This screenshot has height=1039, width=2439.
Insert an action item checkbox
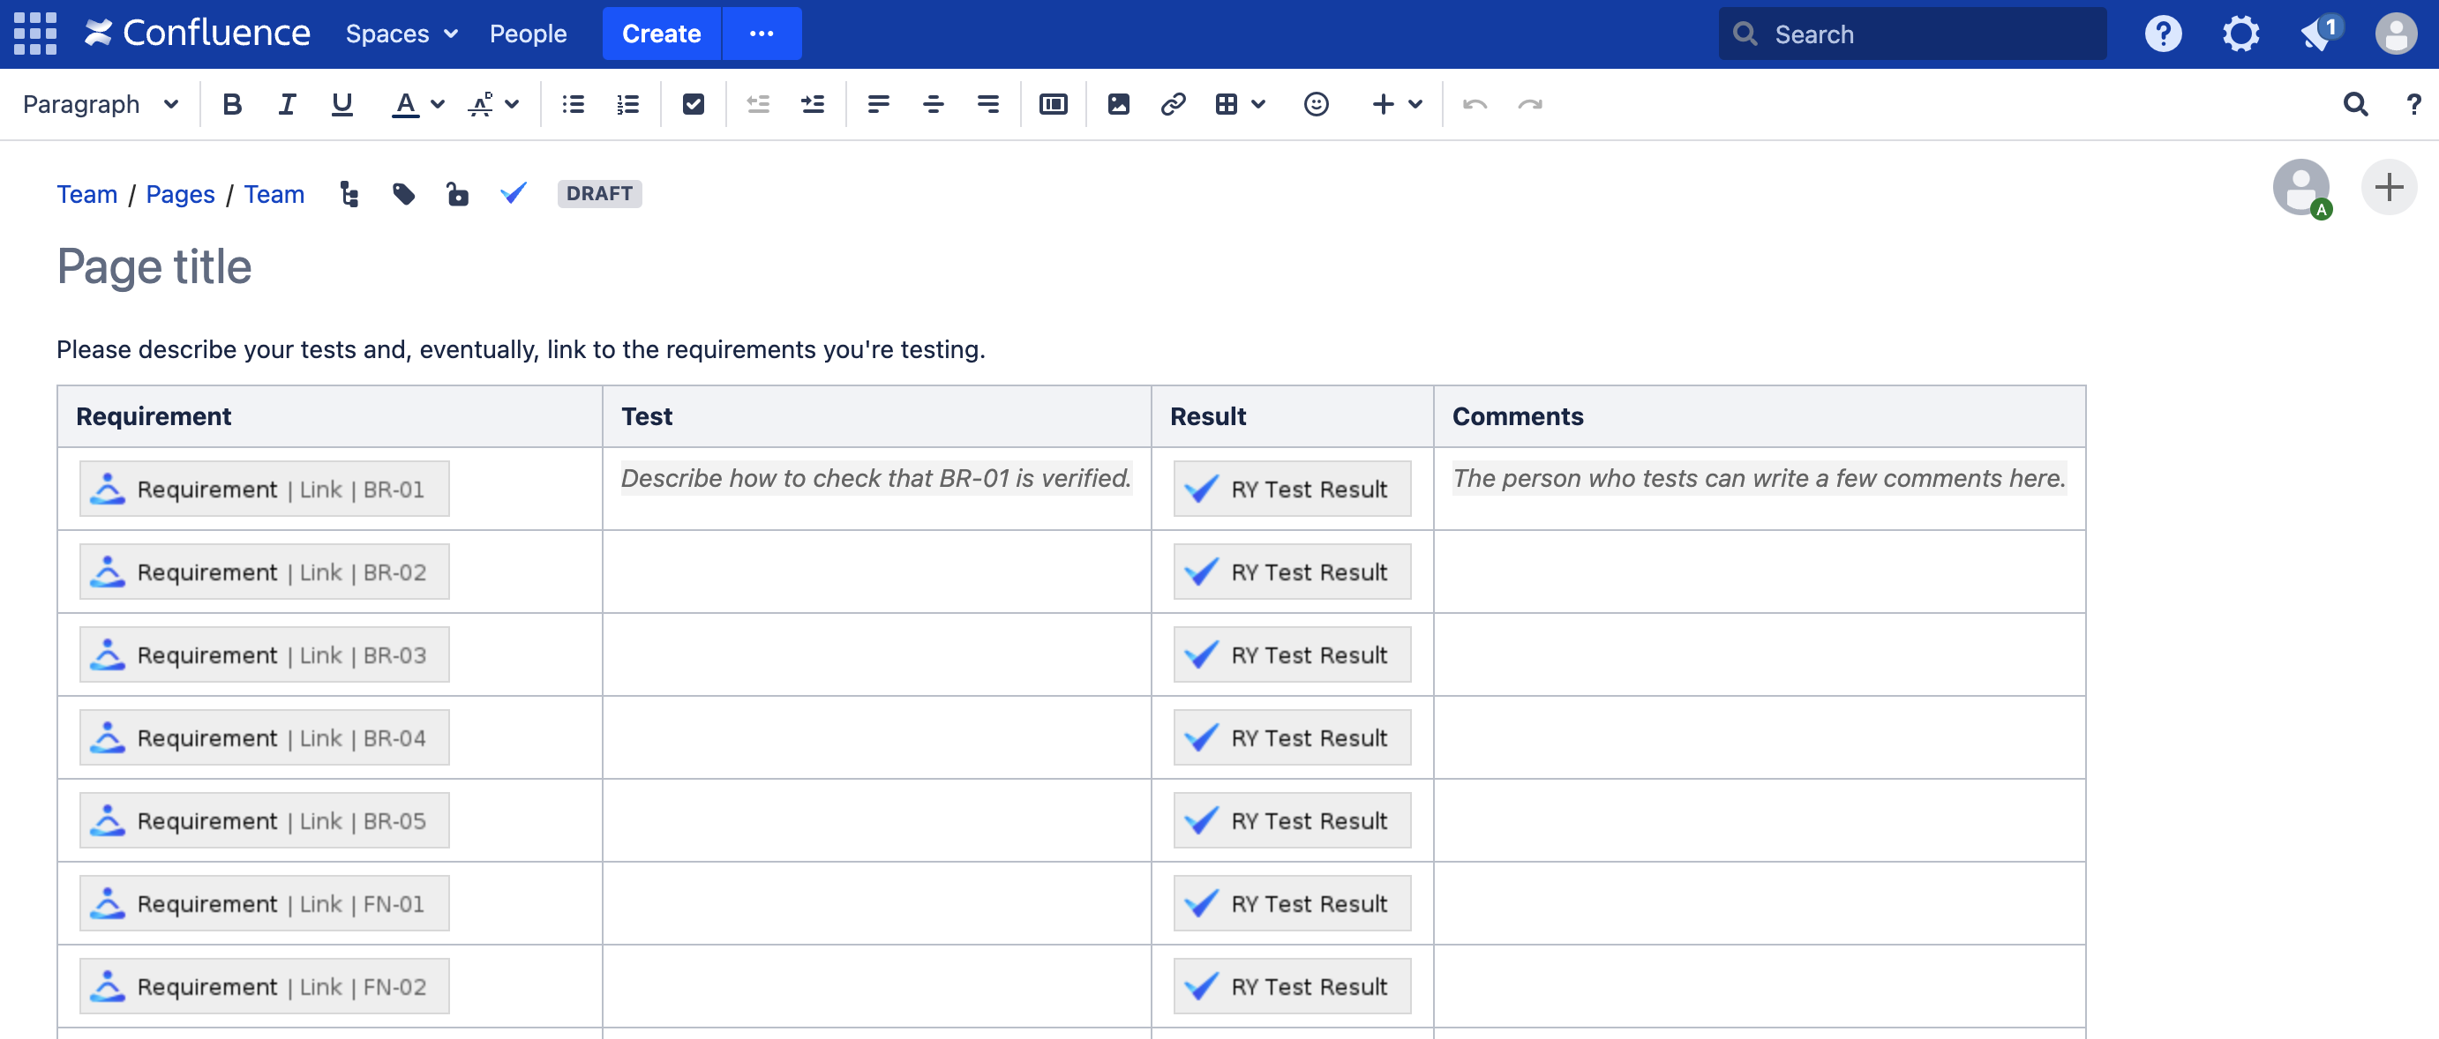point(693,104)
